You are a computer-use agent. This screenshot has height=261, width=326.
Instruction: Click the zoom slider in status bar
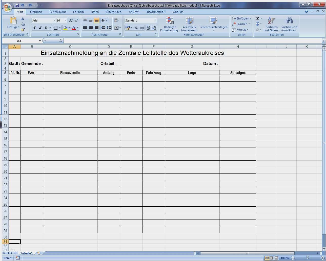tap(307, 258)
